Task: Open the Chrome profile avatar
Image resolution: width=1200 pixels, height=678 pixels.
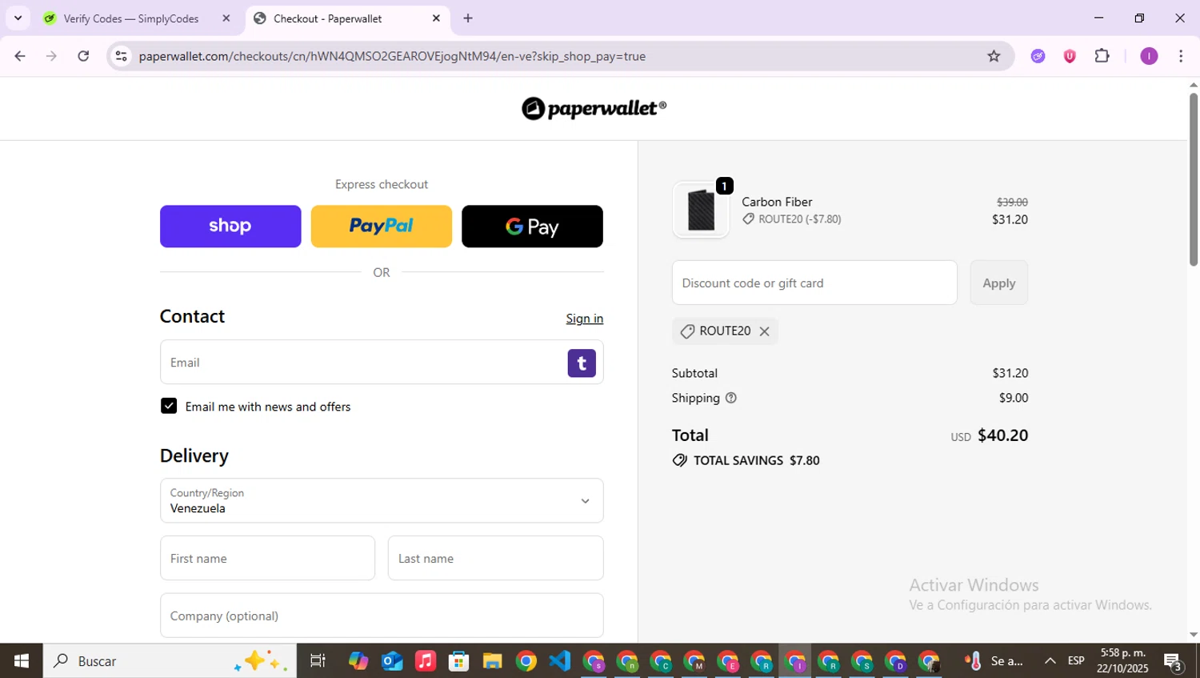Action: point(1149,56)
